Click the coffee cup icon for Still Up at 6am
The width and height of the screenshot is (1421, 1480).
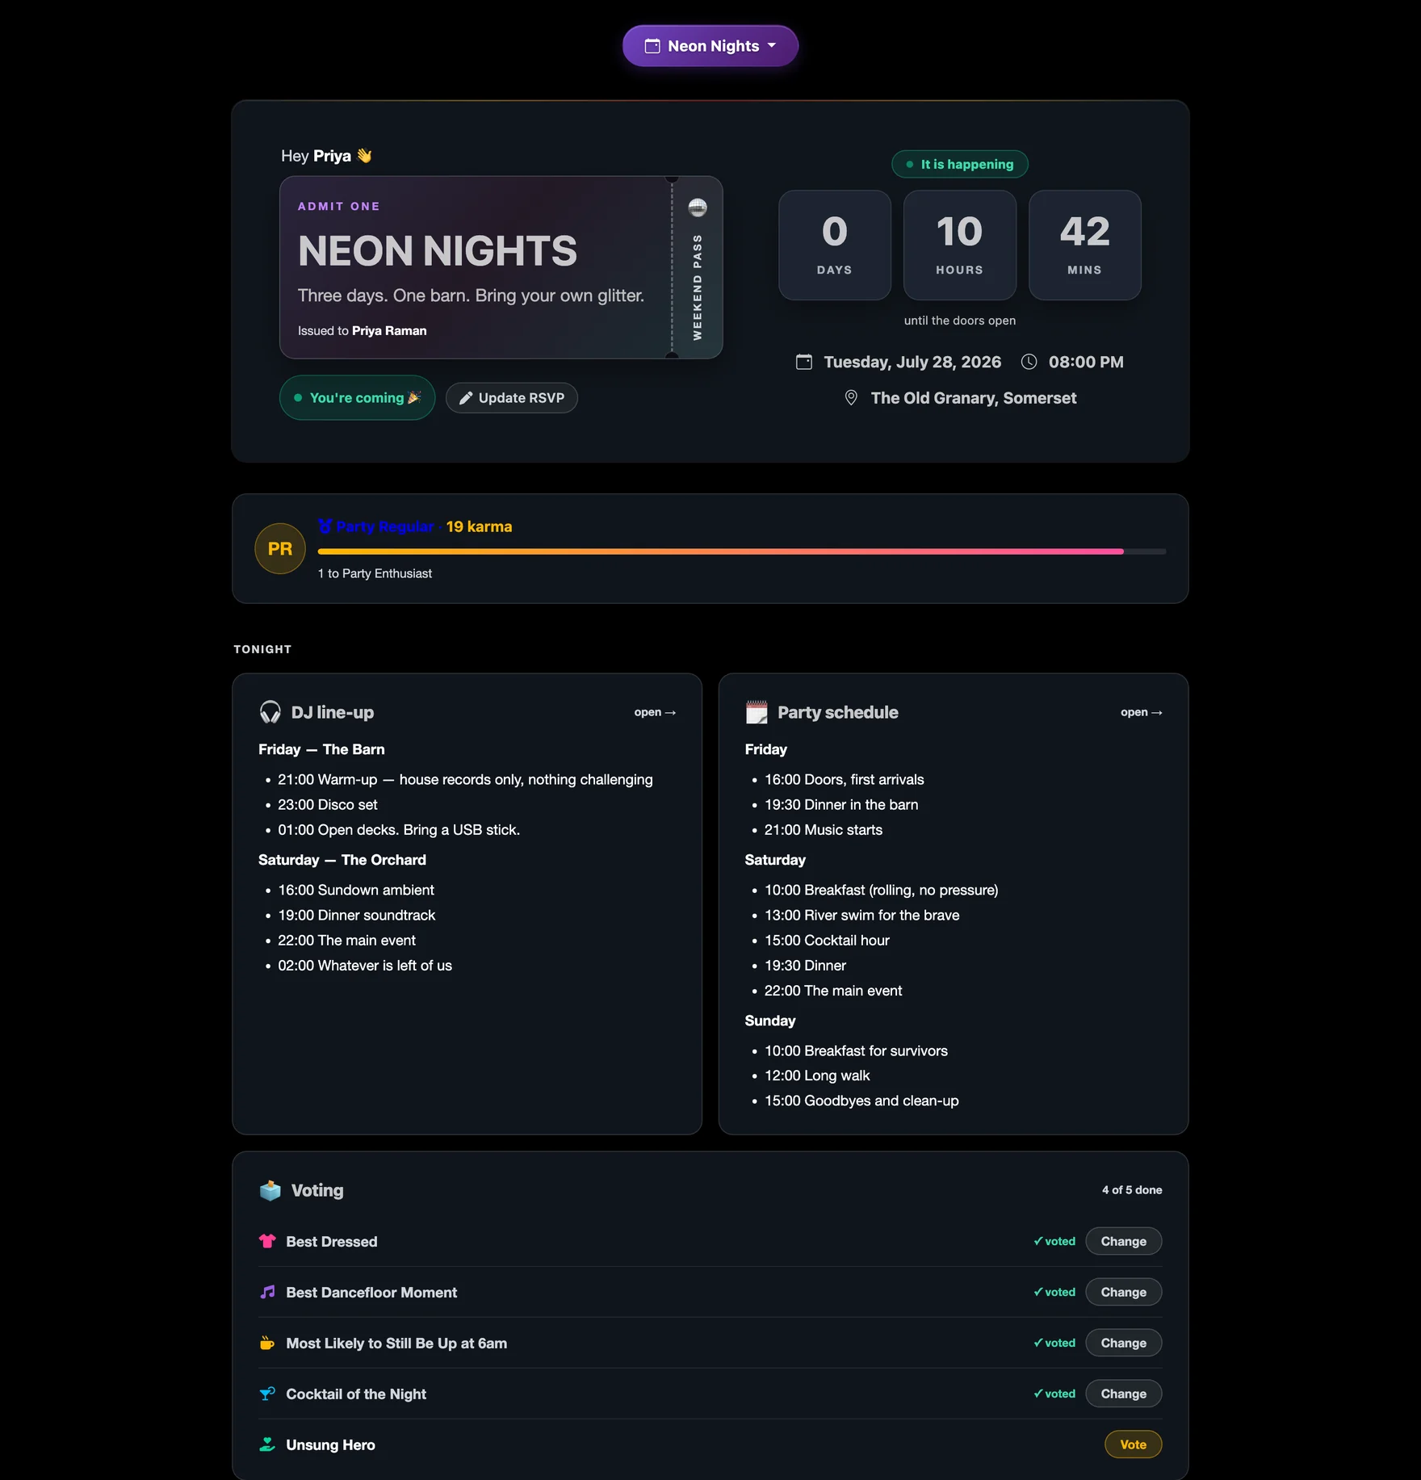267,1343
